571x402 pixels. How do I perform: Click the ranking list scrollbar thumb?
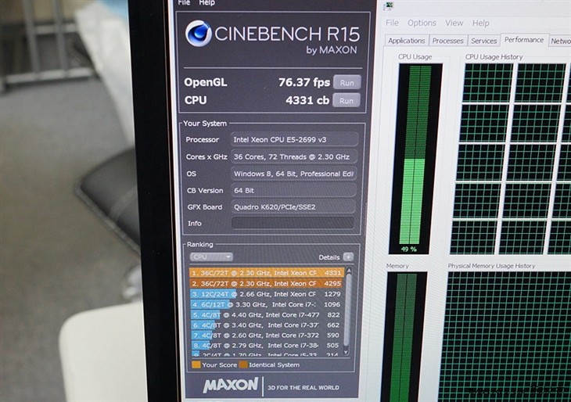347,310
